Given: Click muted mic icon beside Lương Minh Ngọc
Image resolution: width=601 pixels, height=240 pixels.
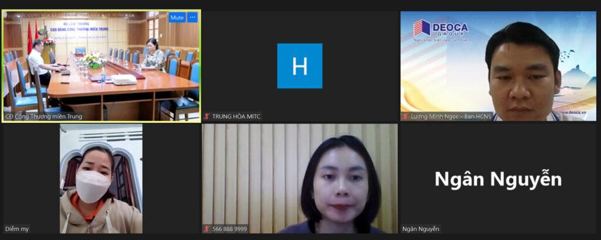Looking at the screenshot, I should coord(405,116).
